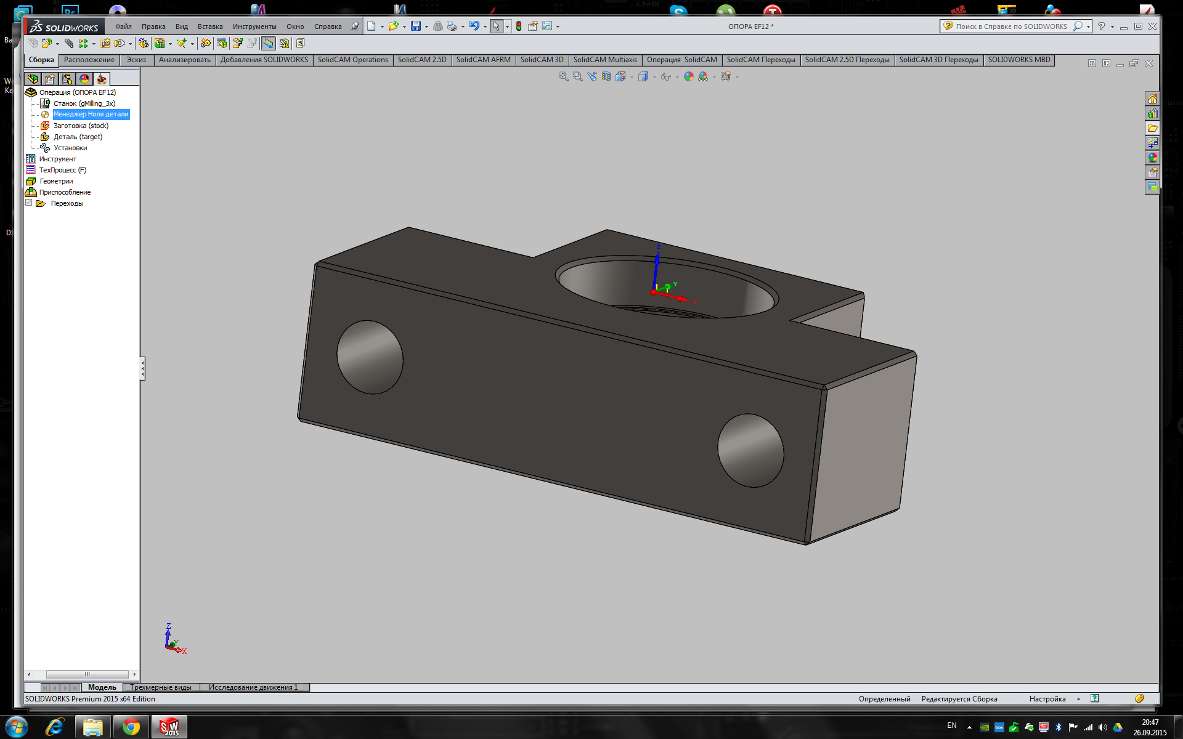The width and height of the screenshot is (1183, 739).
Task: Click the Zoom to Fit icon
Action: 563,76
